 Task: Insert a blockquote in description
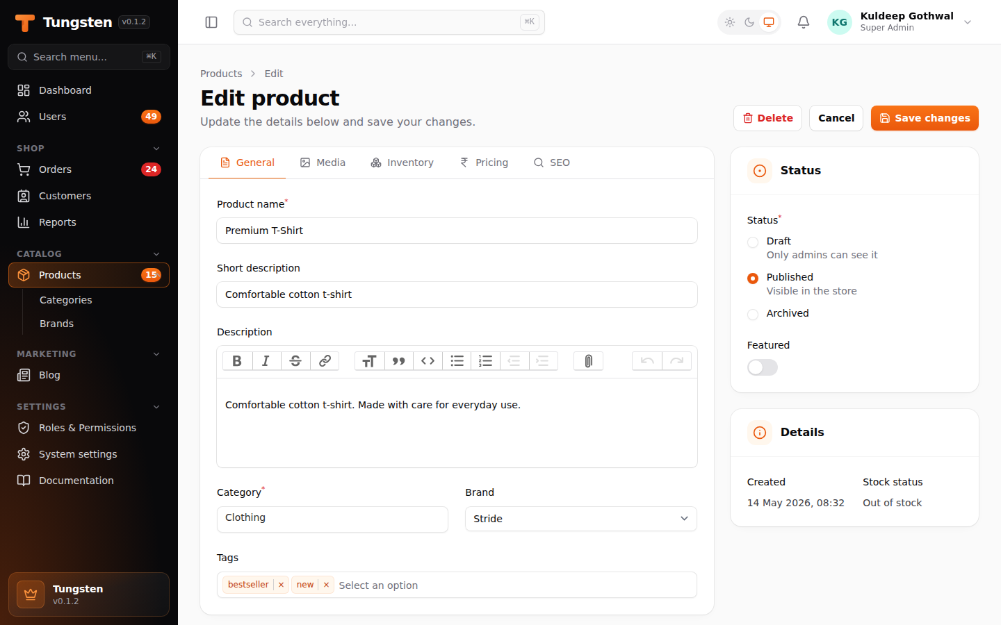pos(398,361)
